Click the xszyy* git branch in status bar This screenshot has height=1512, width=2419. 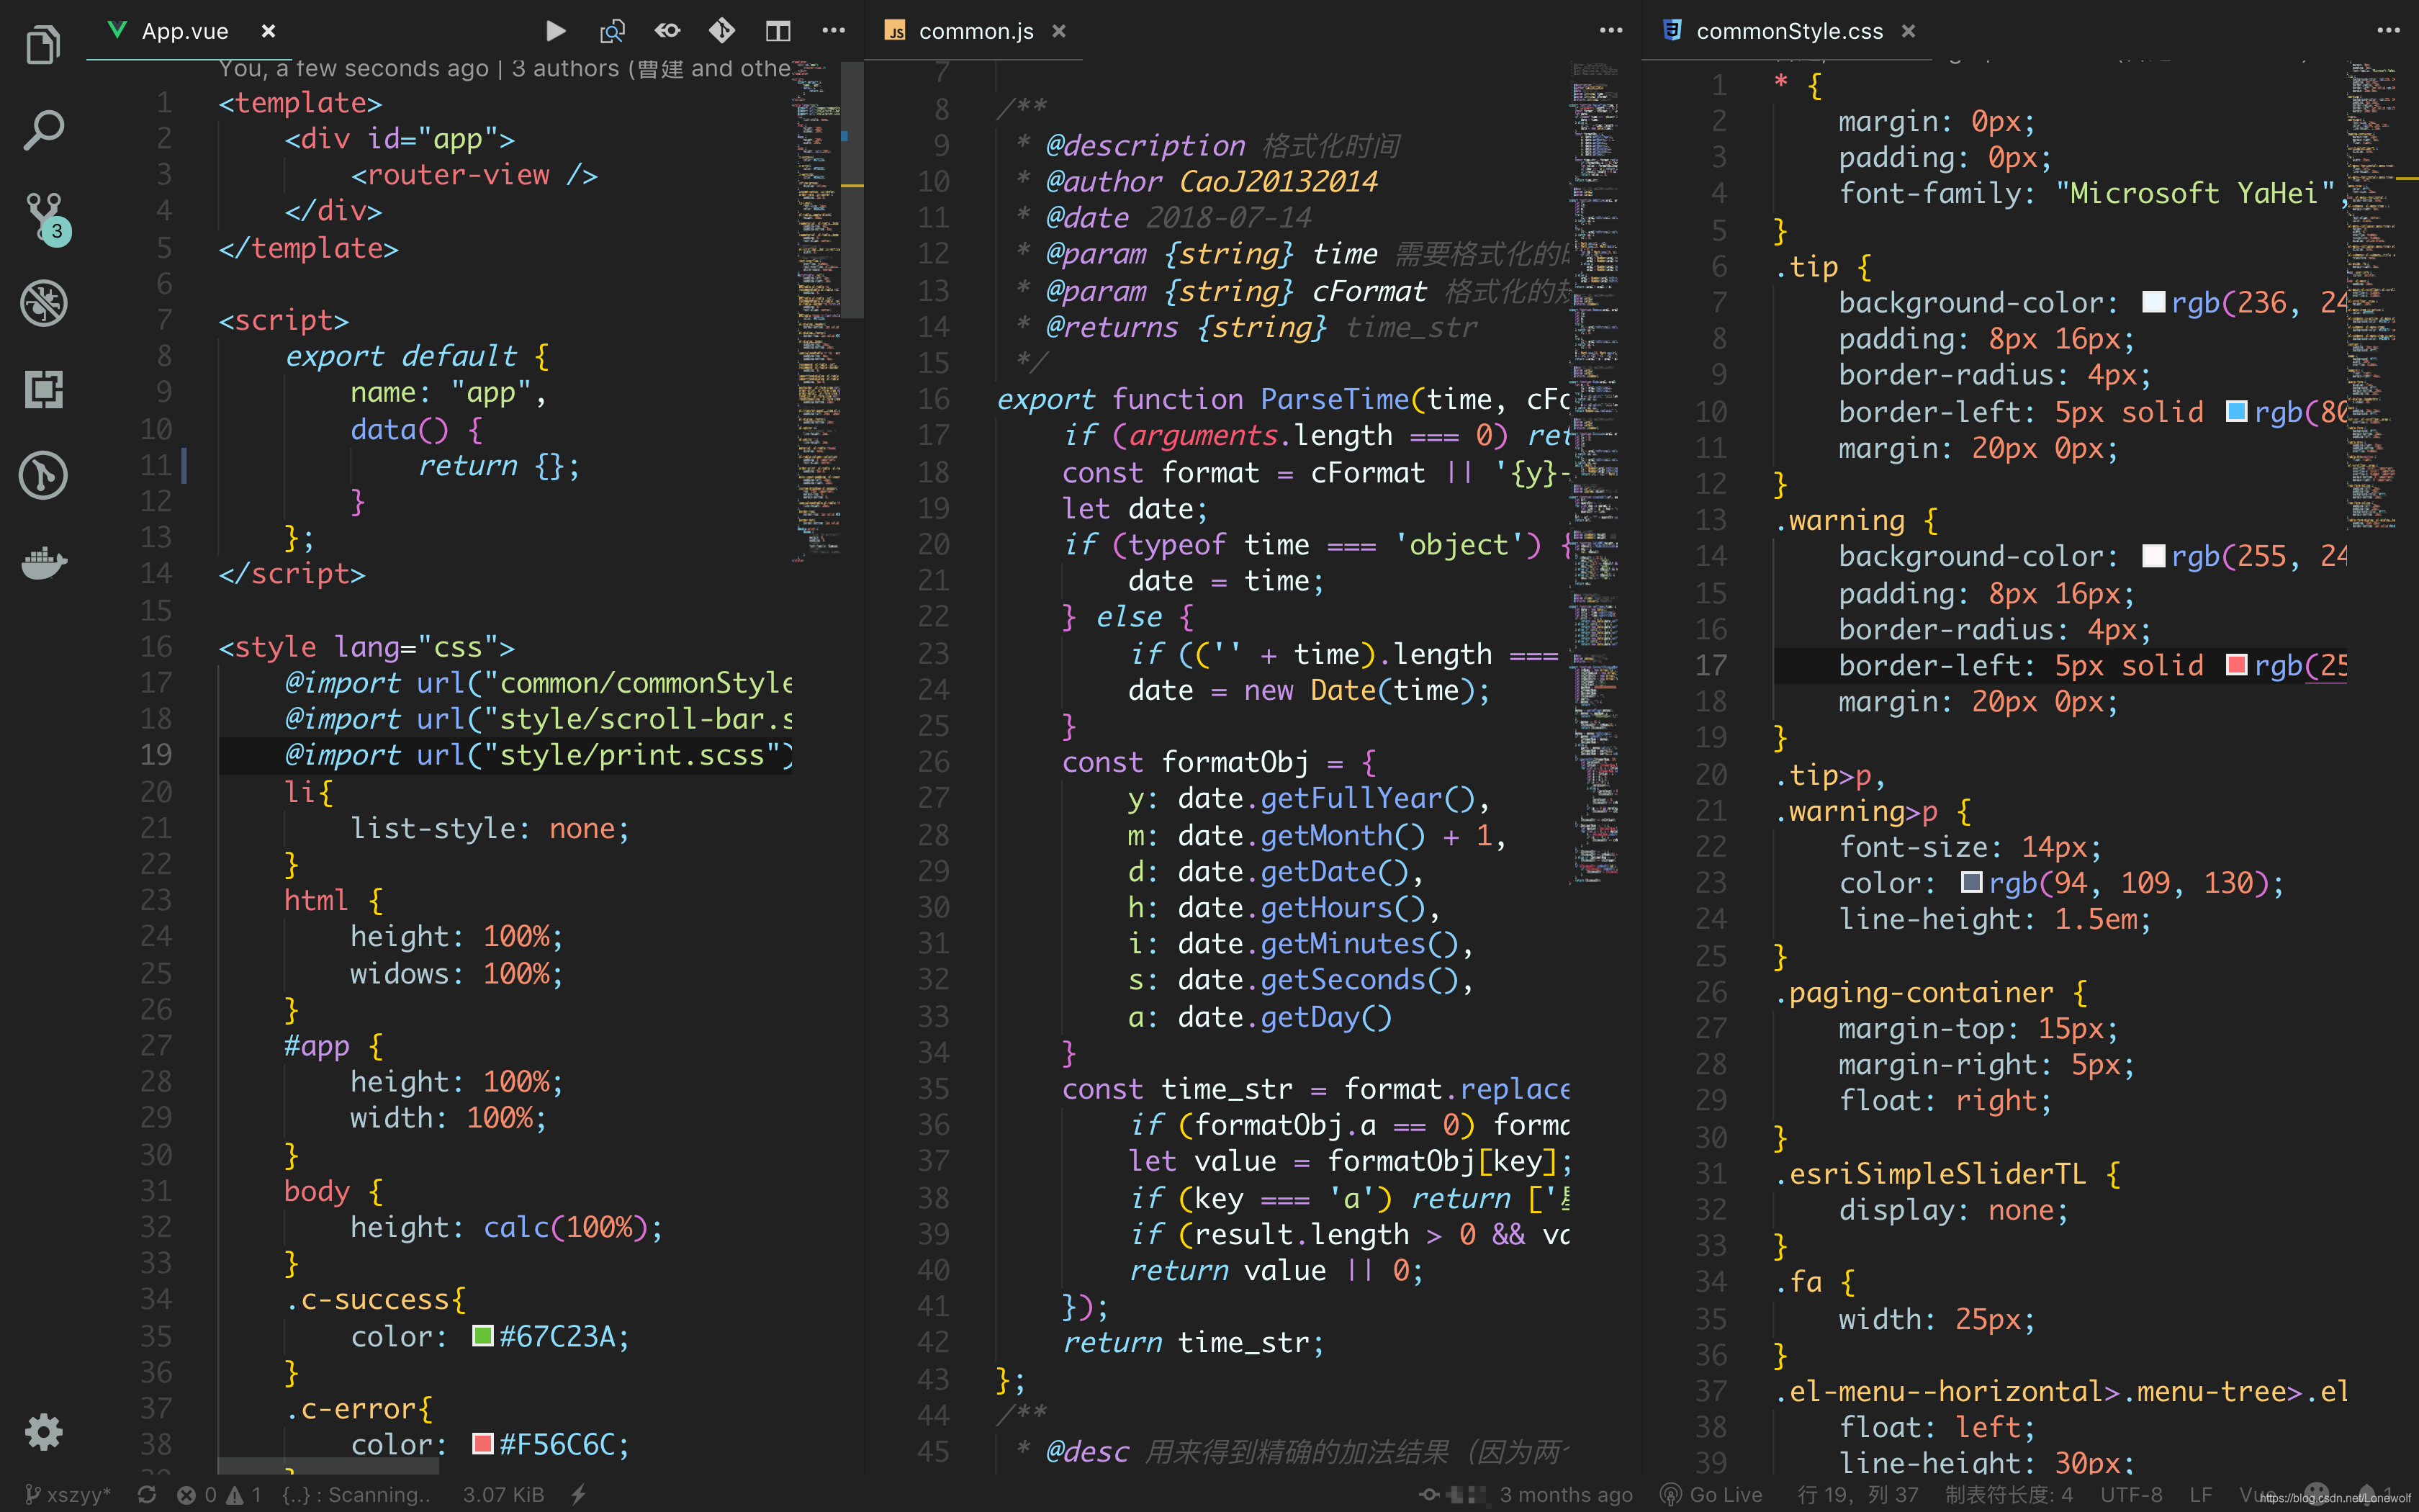[x=68, y=1494]
